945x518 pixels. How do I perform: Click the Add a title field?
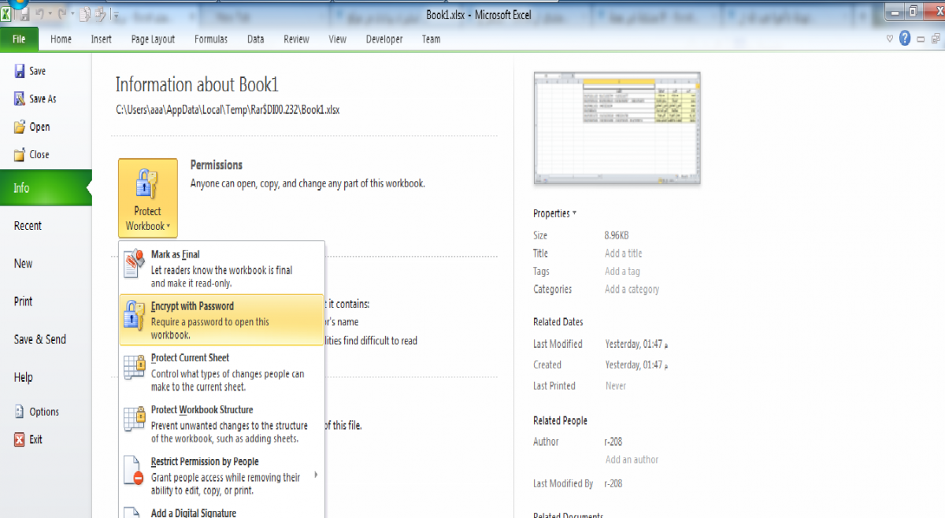click(x=624, y=253)
